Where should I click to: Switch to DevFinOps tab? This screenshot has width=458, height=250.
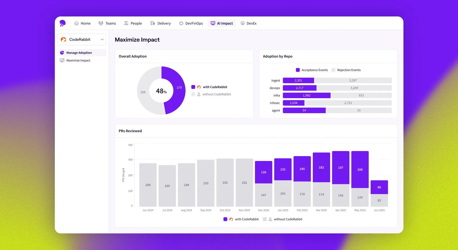coord(191,23)
